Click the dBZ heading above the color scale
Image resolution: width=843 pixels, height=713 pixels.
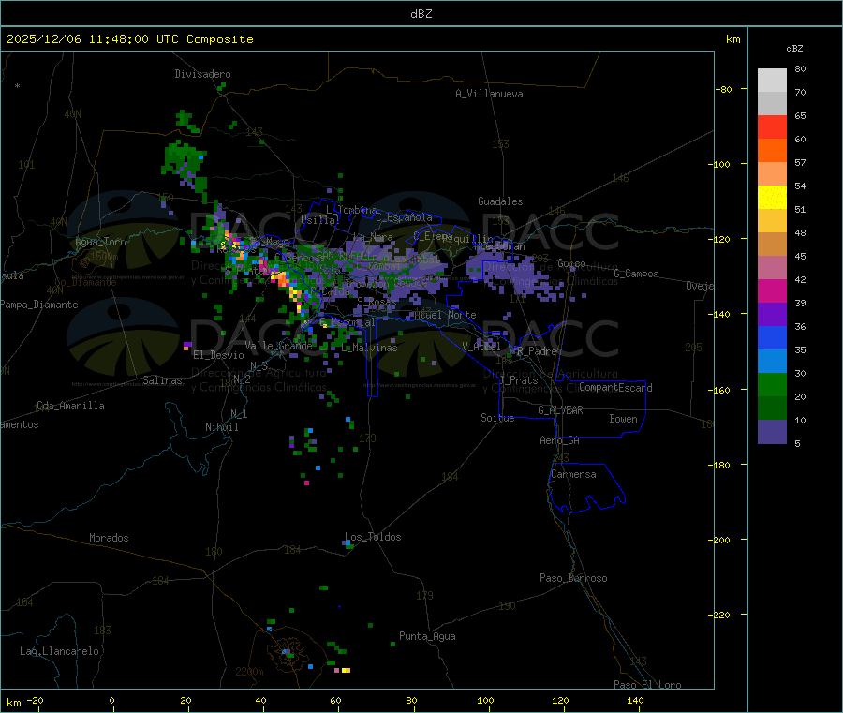pyautogui.click(x=794, y=49)
